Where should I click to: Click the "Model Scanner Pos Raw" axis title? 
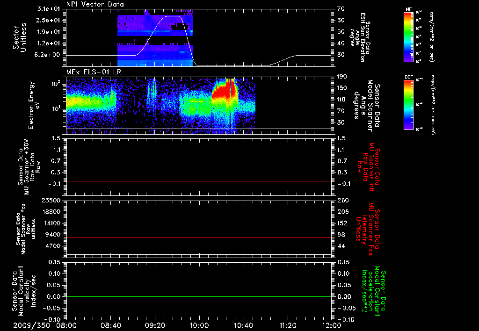pos(26,229)
